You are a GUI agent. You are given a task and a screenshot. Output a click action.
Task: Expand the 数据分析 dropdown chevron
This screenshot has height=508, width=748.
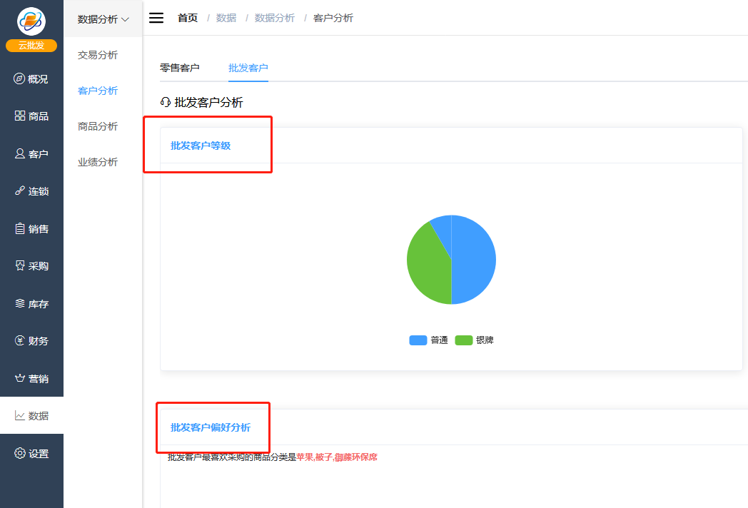[x=125, y=19]
